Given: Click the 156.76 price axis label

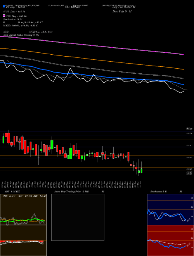Looking at the screenshot, I should coord(189,133).
